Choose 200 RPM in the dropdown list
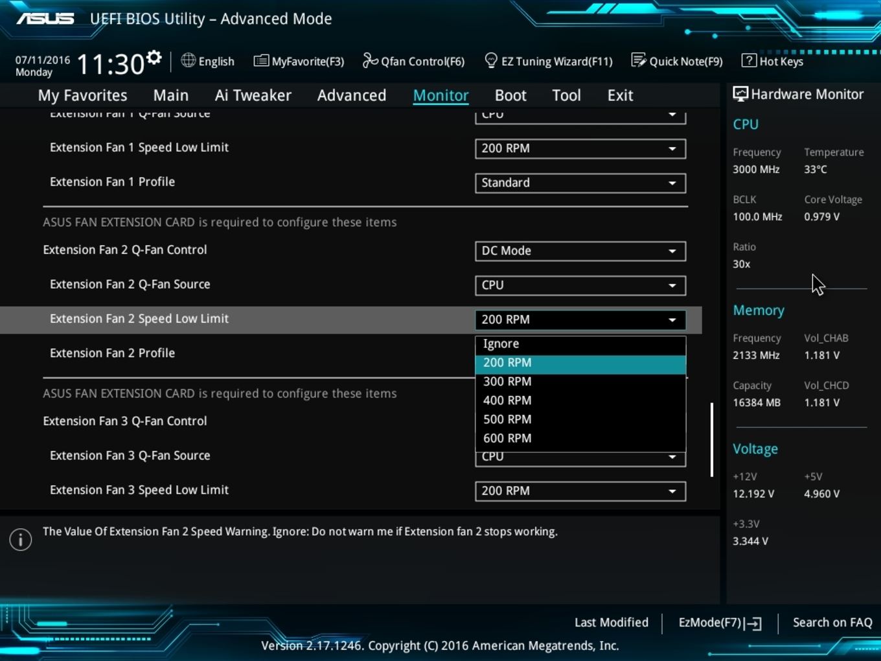The height and width of the screenshot is (661, 881). [x=580, y=363]
